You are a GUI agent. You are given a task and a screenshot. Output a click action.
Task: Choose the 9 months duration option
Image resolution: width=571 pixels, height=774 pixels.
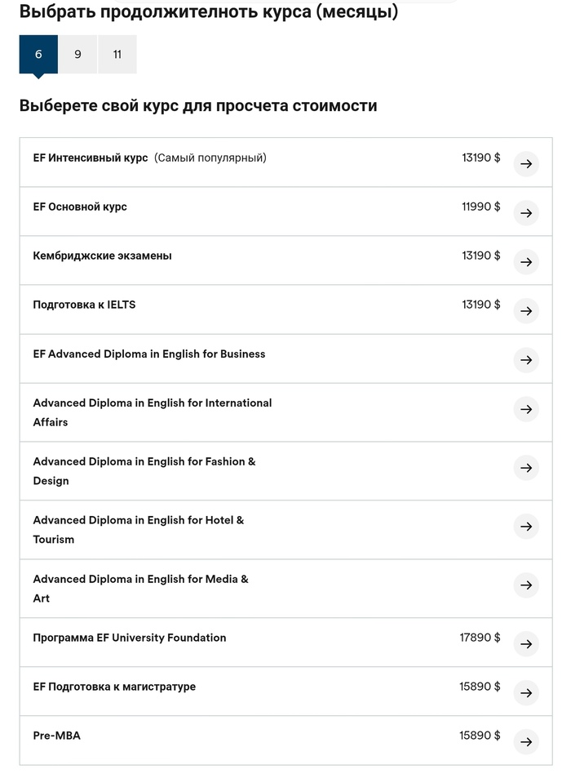pyautogui.click(x=77, y=55)
